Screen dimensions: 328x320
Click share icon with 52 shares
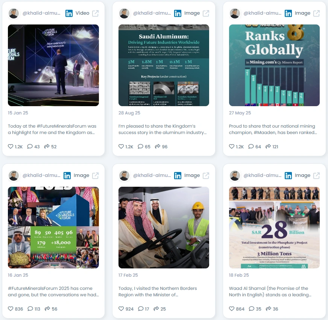[x=47, y=146]
